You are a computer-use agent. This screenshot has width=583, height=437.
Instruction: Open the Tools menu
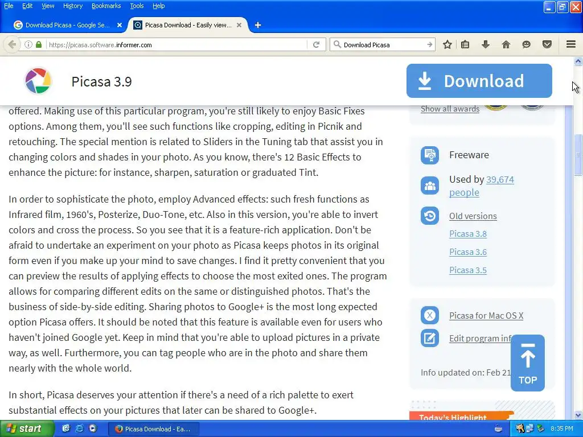137,6
